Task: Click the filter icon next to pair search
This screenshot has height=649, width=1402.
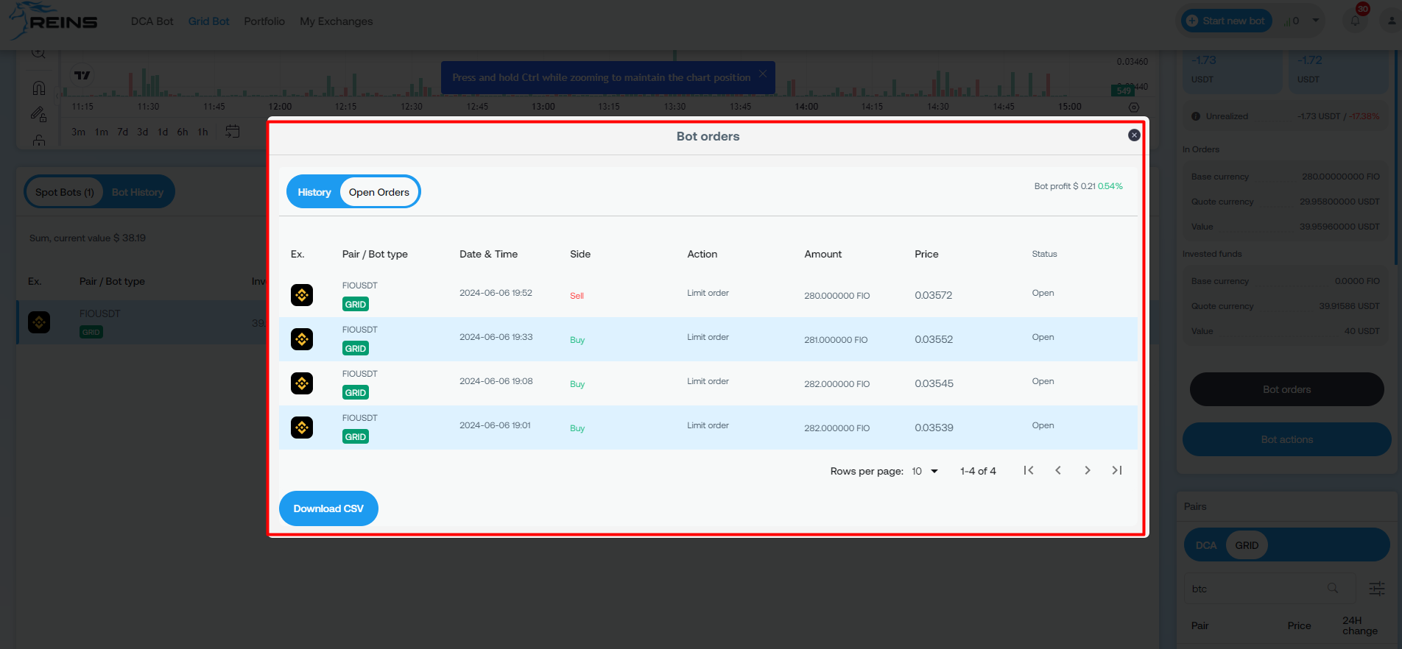Action: (1376, 589)
